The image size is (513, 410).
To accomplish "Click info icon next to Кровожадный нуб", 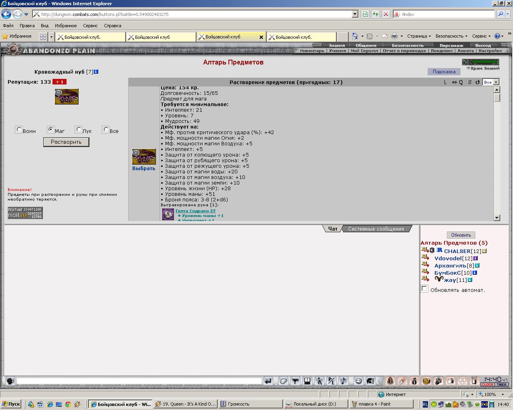I will (x=96, y=72).
